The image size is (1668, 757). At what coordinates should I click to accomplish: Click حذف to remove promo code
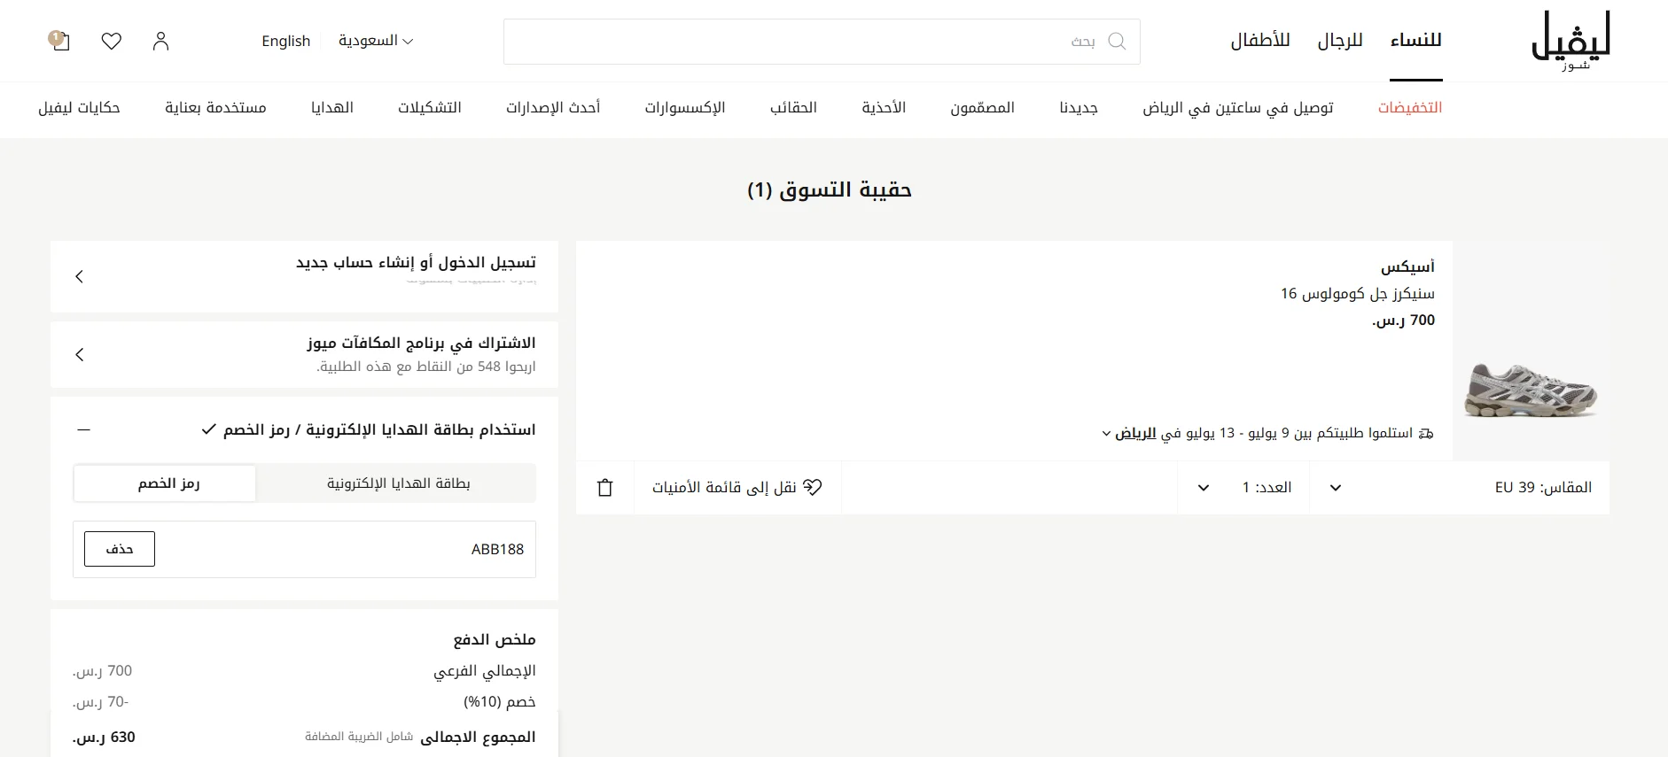[x=120, y=549]
